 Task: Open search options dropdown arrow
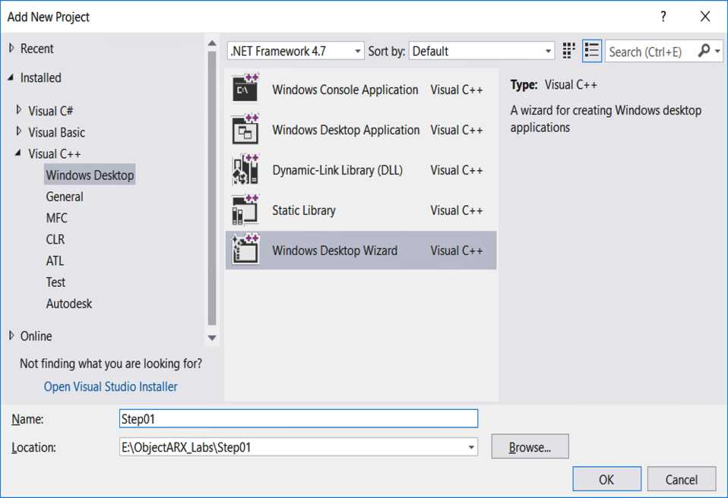(718, 51)
